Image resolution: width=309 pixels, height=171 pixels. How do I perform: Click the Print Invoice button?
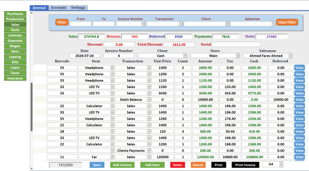245,165
